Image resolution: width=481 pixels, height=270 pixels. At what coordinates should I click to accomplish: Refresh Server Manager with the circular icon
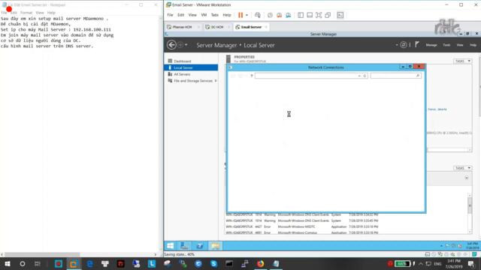coord(404,45)
